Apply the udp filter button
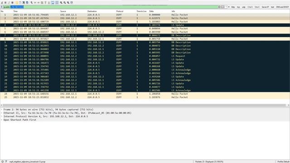Image resolution: width=290 pixels, height=163 pixels. (x=244, y=7)
